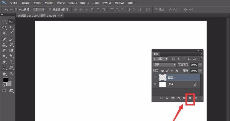230x121 pixels.
Task: Click the delete layer trash icon
Action: tap(196, 98)
